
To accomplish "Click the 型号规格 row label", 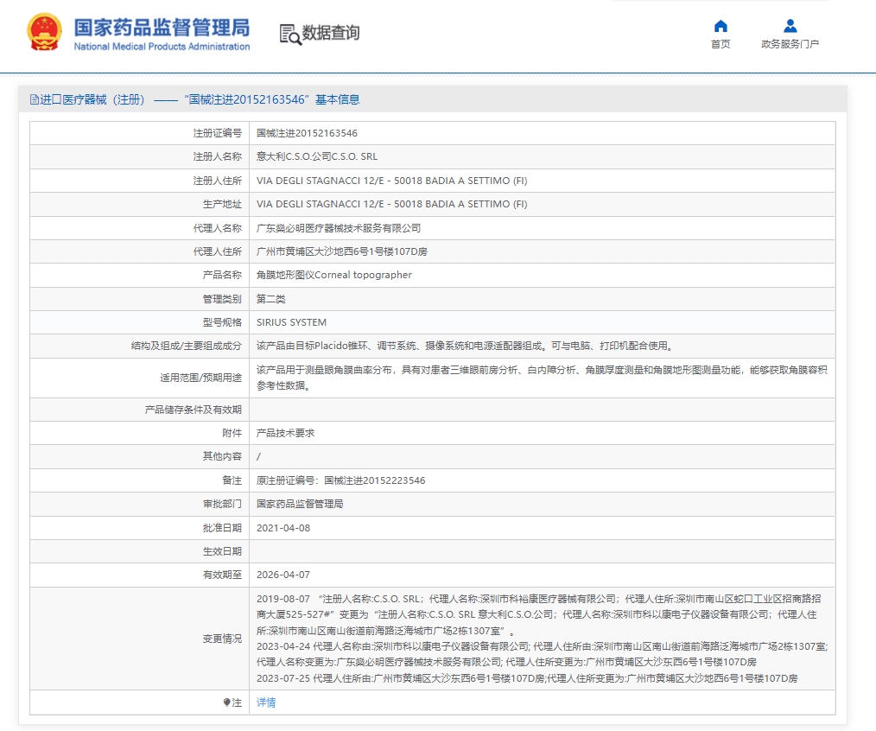I will pyautogui.click(x=222, y=322).
